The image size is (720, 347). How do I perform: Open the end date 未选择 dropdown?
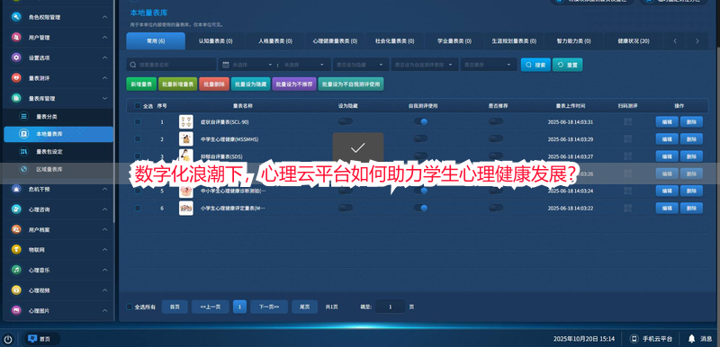click(304, 65)
